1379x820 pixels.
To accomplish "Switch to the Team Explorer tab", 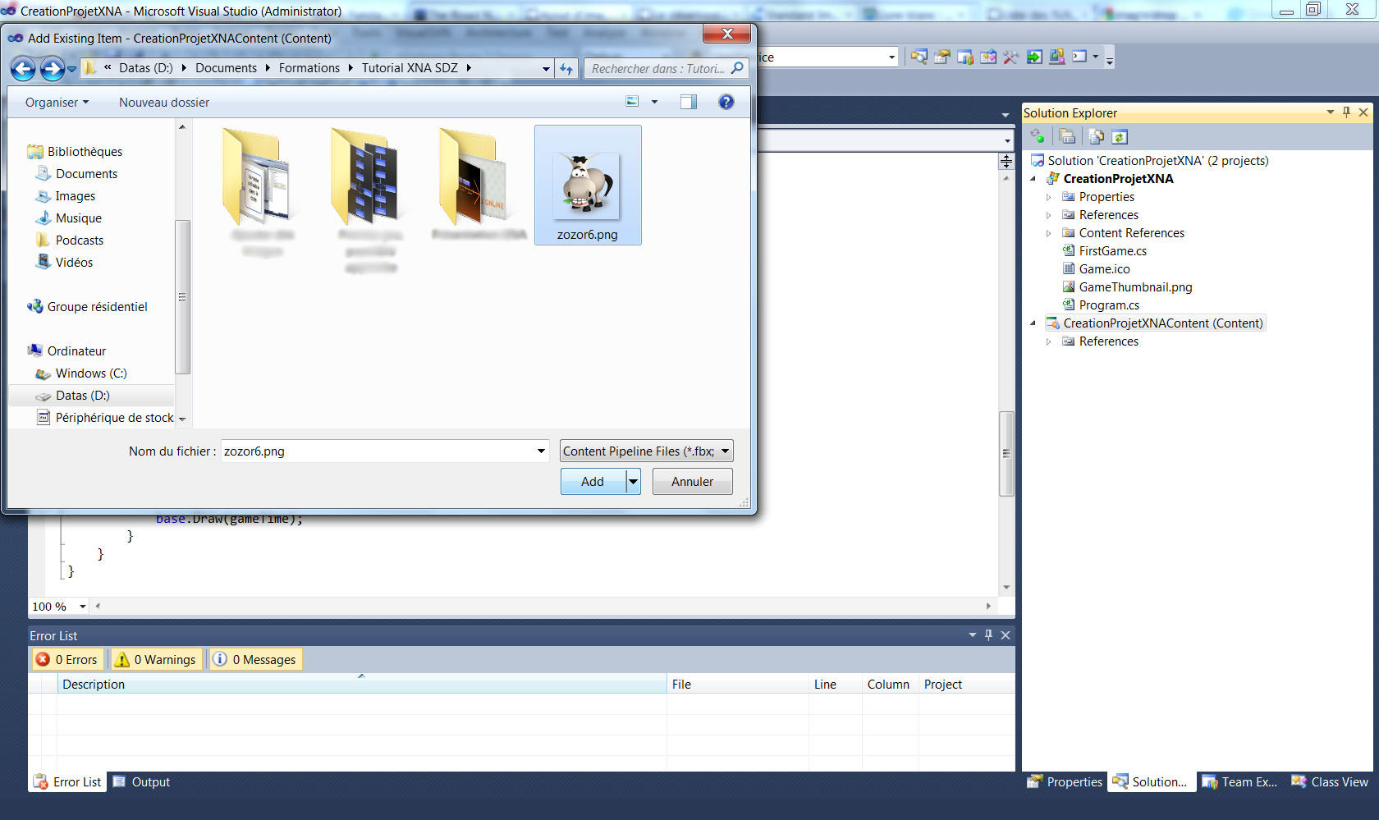I will click(x=1239, y=782).
